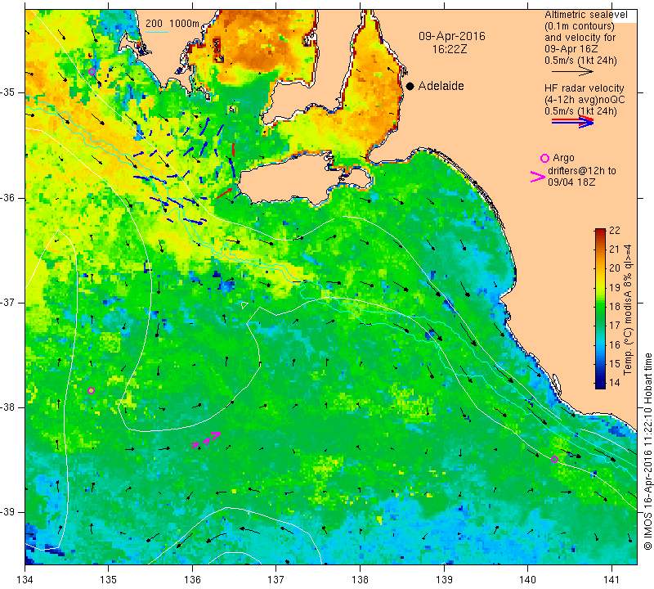The width and height of the screenshot is (654, 589).
Task: Click the red HF radar arrow west of Kangaroo Island
Action: pyautogui.click(x=224, y=193)
